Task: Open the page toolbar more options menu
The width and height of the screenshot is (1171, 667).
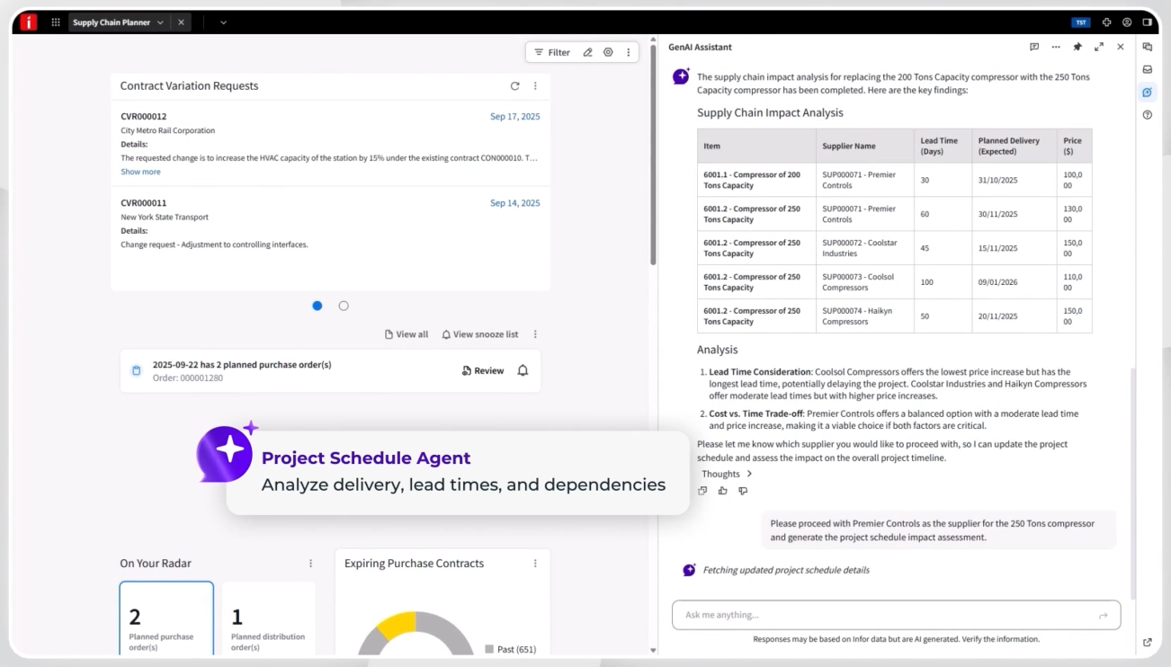Action: [628, 52]
